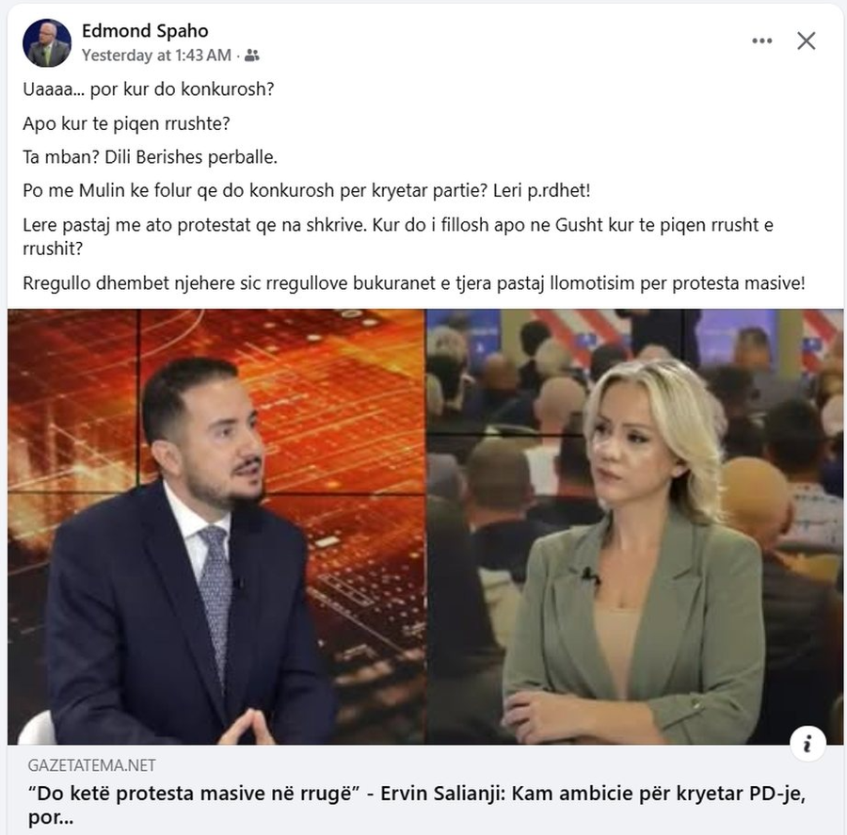847x835 pixels.
Task: Open the GAZETATEMA.NET source link
Action: click(x=92, y=765)
